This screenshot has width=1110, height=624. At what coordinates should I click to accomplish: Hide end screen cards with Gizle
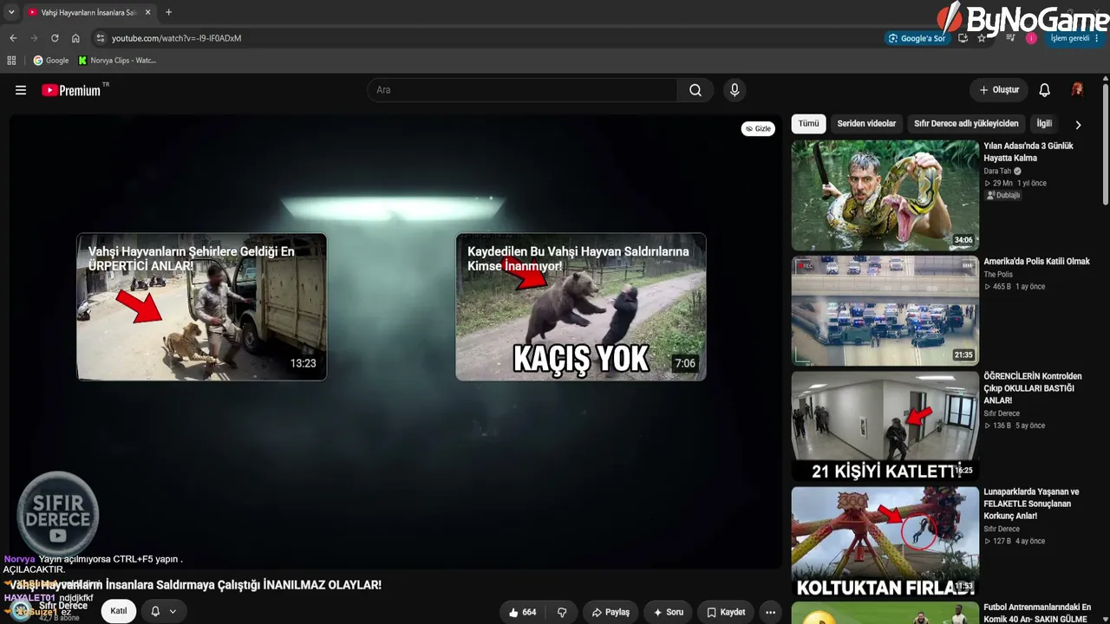click(758, 128)
